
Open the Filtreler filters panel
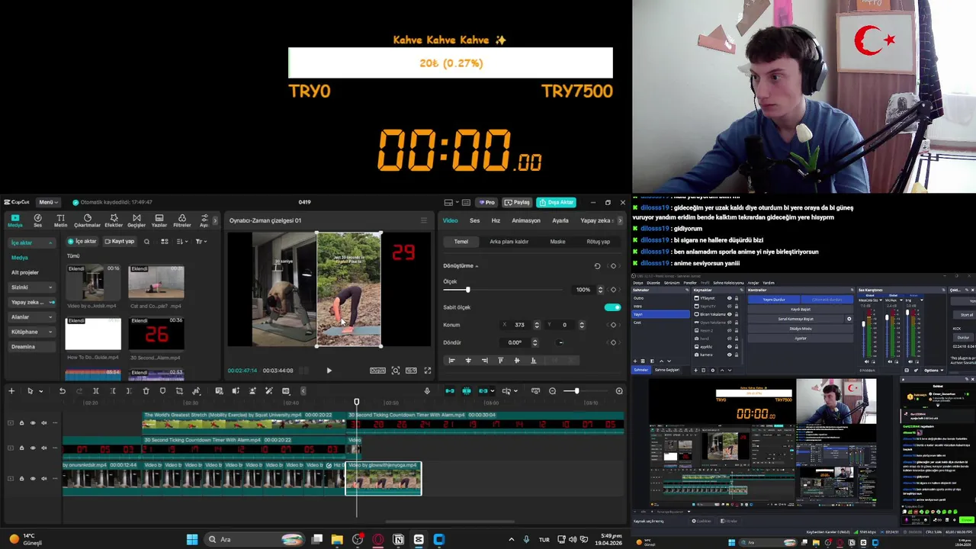[x=181, y=220]
